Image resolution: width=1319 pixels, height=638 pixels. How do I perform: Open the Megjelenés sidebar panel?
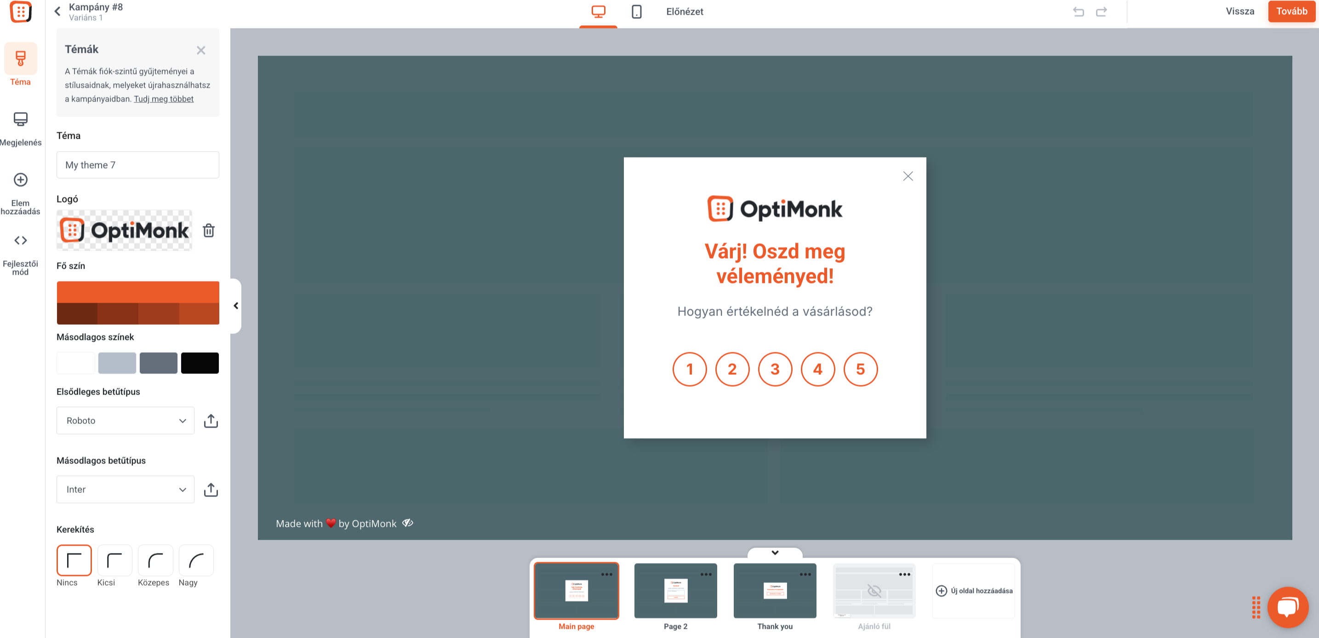pos(21,129)
